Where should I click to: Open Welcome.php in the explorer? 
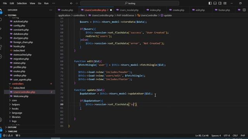21,96
